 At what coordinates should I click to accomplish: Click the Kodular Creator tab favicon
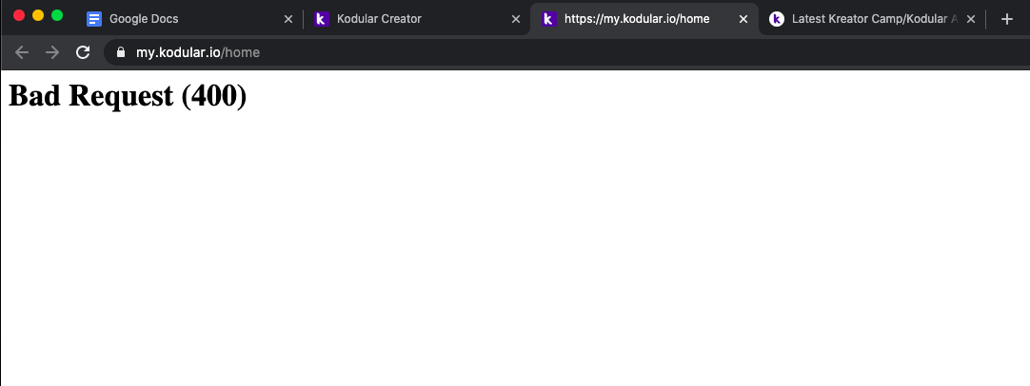pos(321,19)
